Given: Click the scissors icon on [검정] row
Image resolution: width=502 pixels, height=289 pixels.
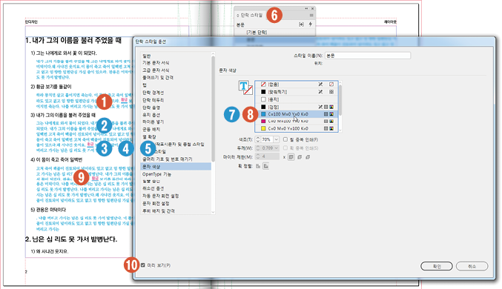Looking at the screenshot, I should click(320, 107).
